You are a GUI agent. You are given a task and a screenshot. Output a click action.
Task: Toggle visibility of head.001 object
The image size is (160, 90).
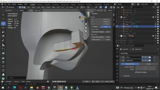pos(155,26)
